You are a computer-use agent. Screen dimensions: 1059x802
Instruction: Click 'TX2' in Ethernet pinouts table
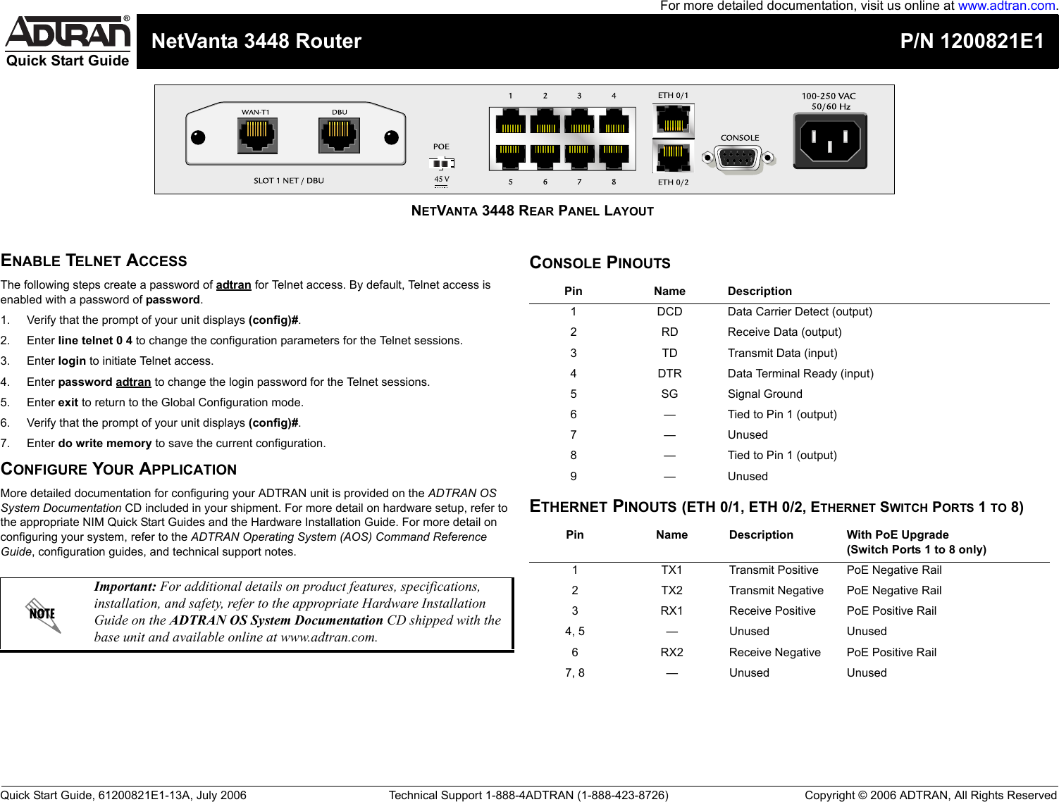coord(671,590)
